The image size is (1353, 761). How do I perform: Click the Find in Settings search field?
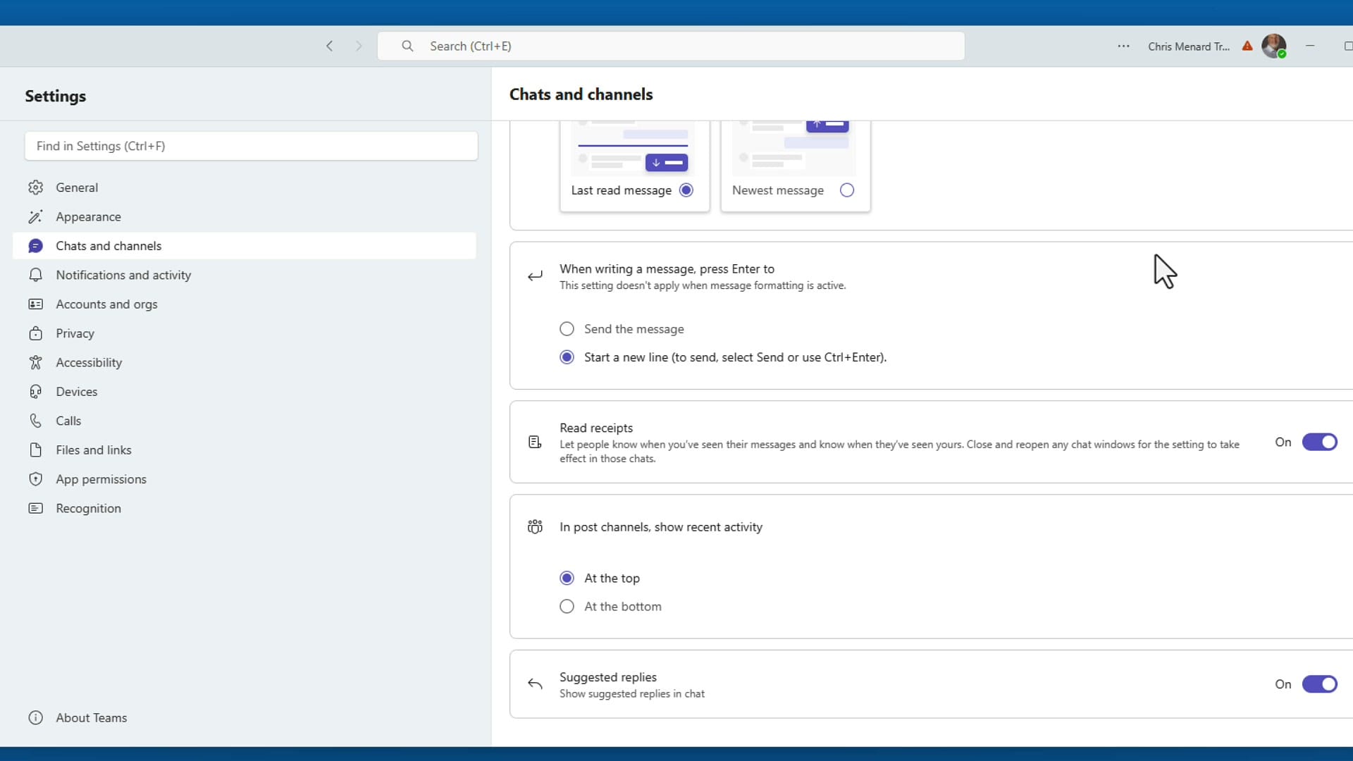(251, 146)
